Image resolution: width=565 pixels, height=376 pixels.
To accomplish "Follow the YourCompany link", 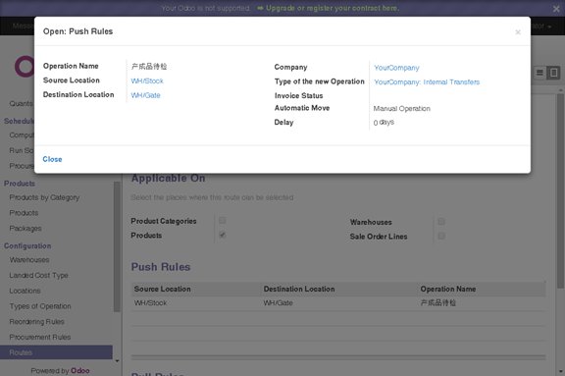I will click(396, 68).
